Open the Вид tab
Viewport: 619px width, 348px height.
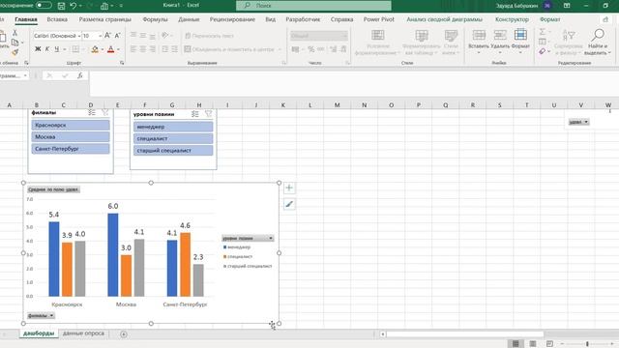[x=271, y=19]
